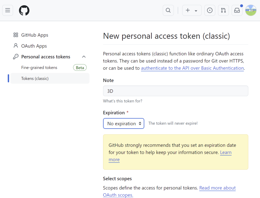
Task: Open the No expiration dropdown
Action: click(124, 123)
